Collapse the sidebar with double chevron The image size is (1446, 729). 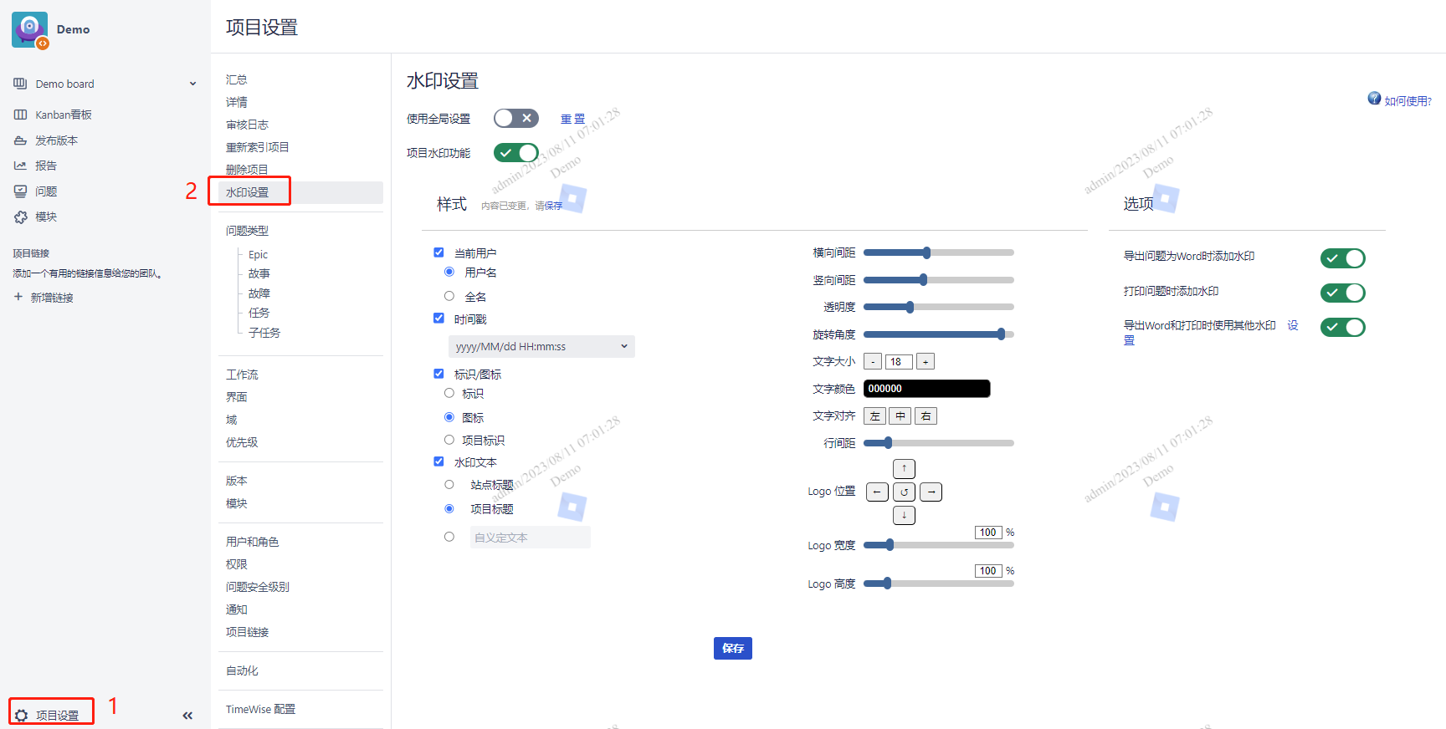point(187,716)
